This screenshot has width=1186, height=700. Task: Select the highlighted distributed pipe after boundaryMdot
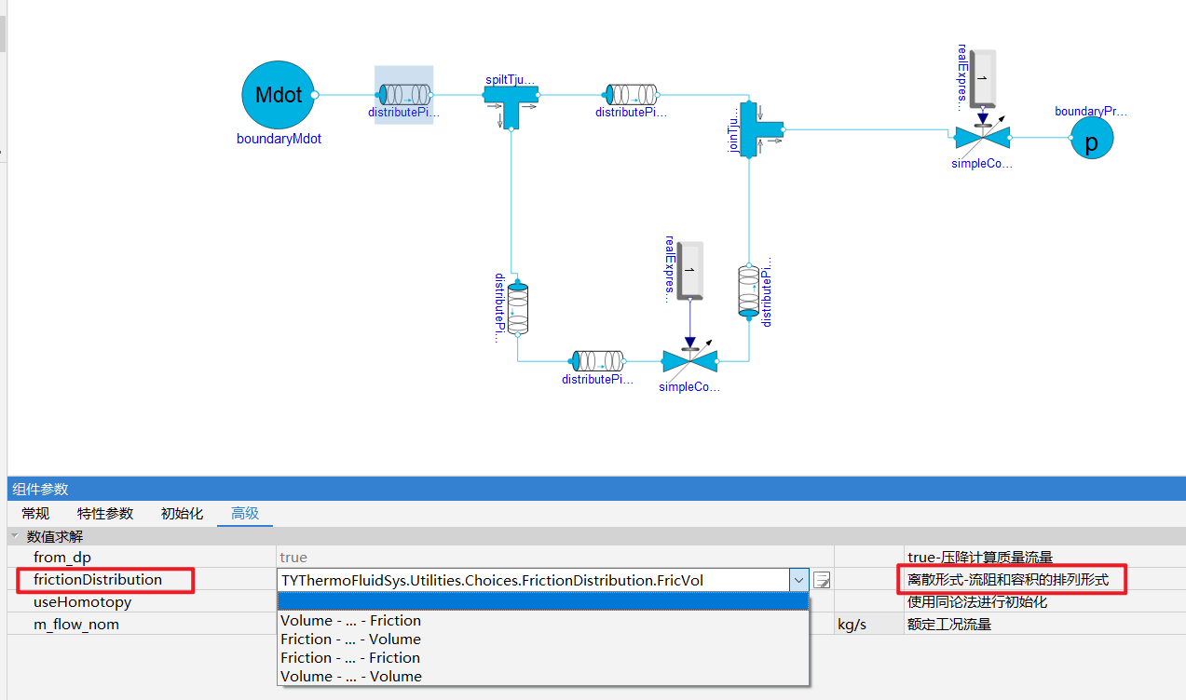click(x=404, y=95)
